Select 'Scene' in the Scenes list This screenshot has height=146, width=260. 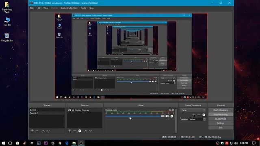[x=47, y=110]
